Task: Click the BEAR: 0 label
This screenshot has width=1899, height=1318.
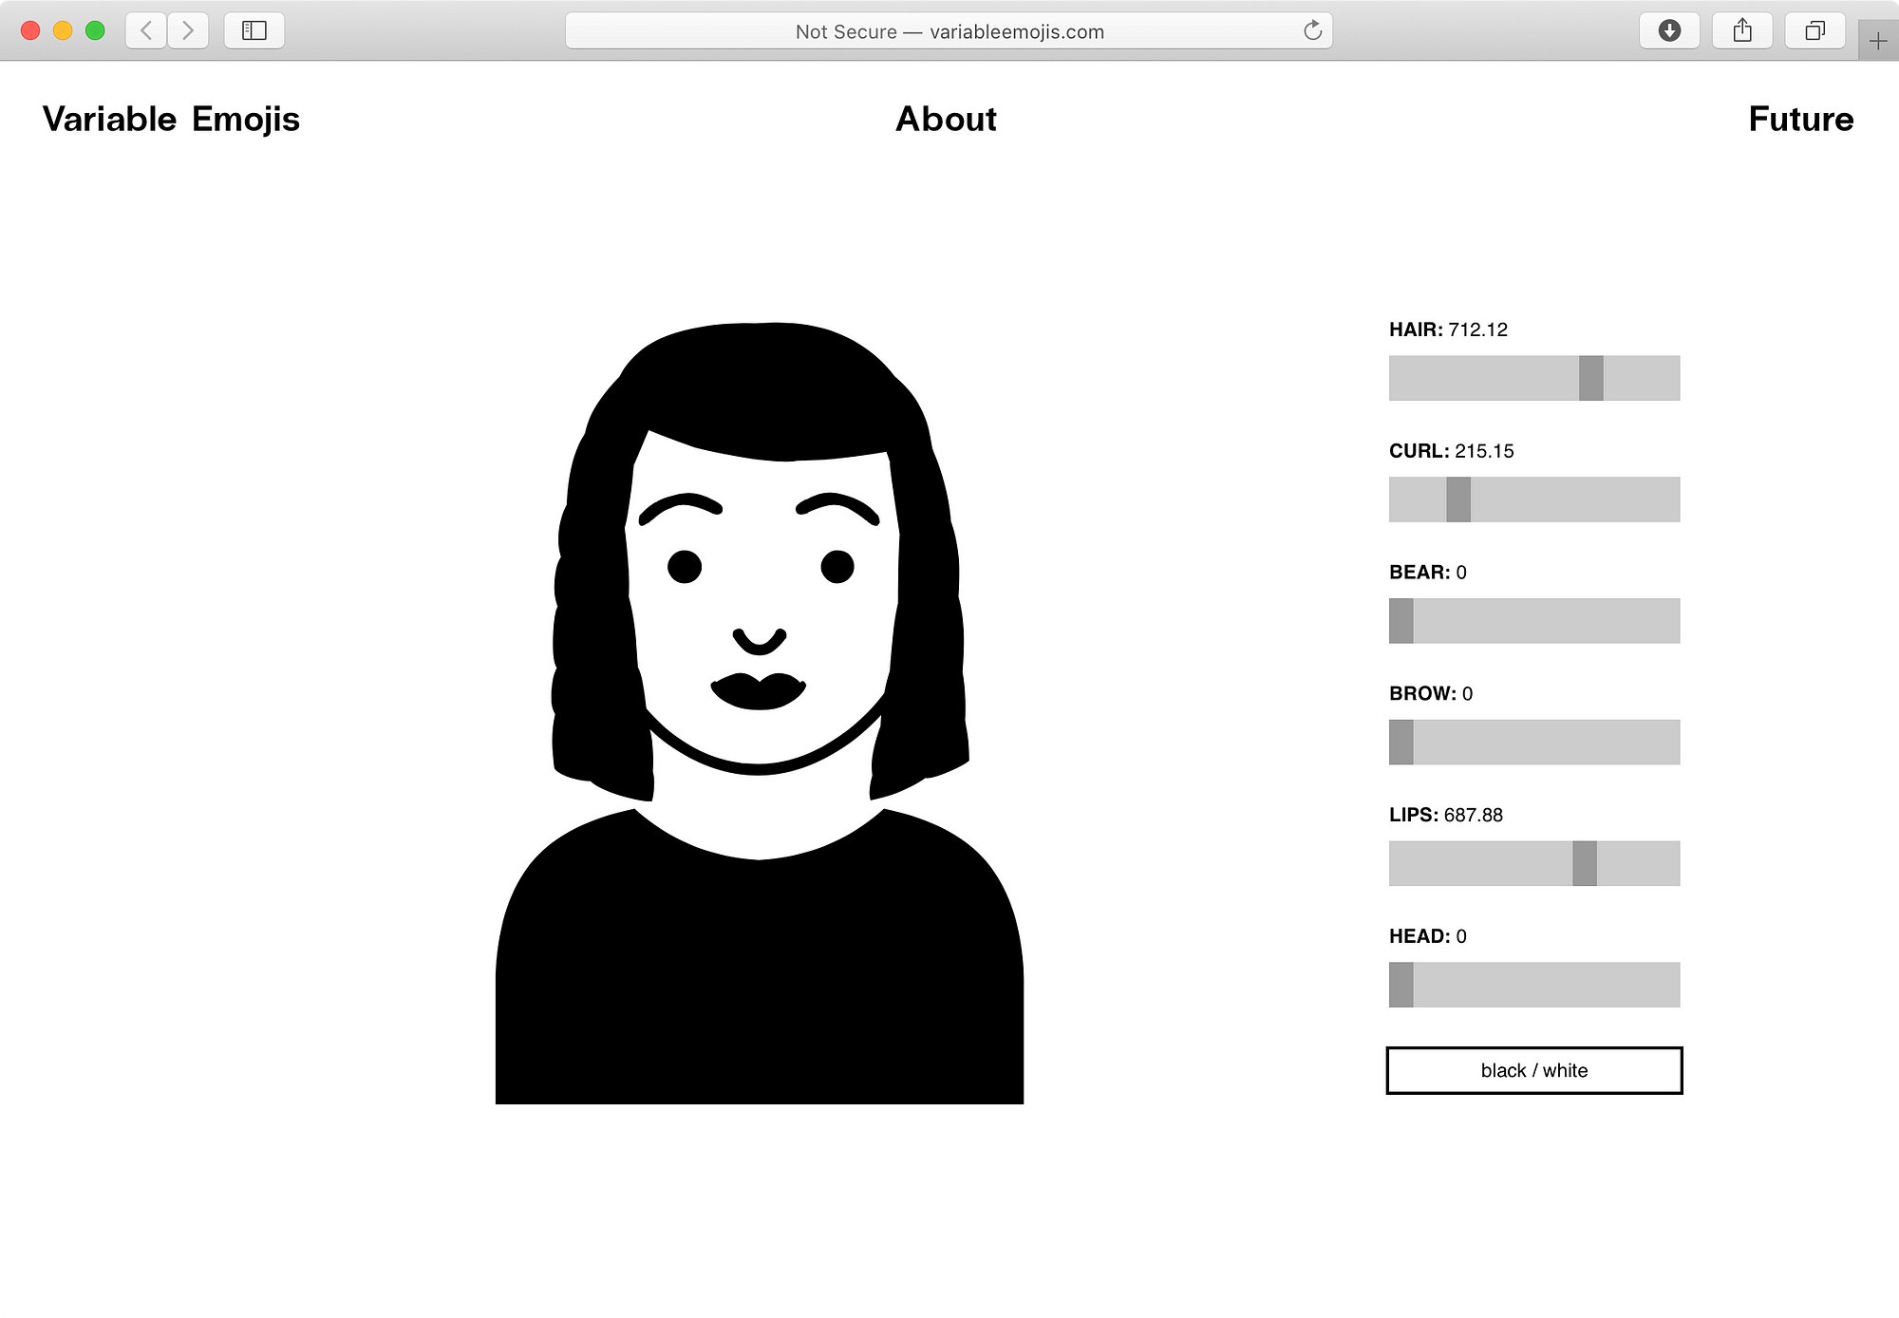Action: pos(1427,573)
